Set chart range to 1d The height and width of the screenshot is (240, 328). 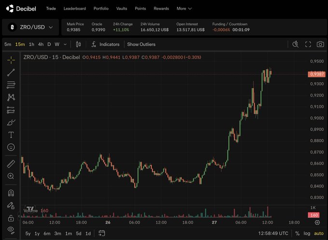(88, 234)
